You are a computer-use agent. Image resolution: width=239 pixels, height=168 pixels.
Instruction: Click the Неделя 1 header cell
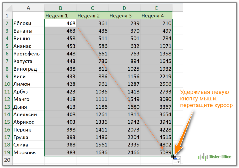point(60,16)
